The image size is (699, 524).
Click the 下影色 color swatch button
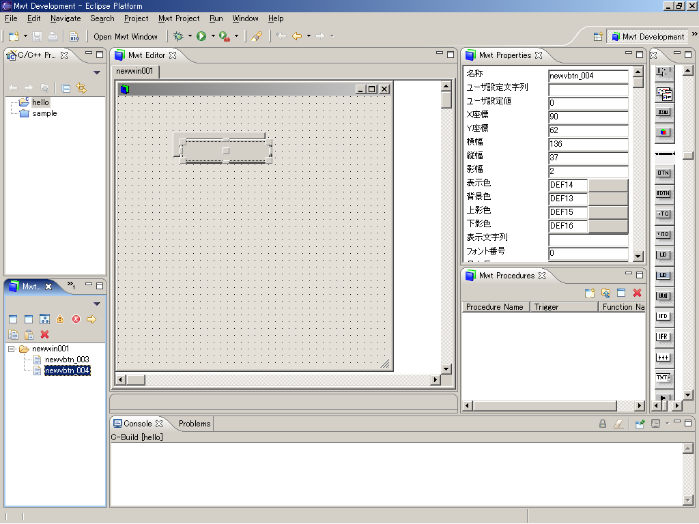coord(608,226)
